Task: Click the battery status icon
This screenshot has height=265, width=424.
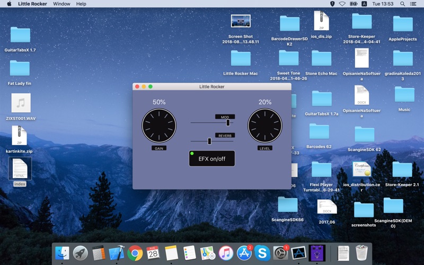Action: (354, 4)
